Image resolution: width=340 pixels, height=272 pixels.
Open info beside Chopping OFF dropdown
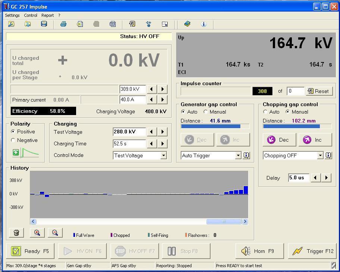pos(328,155)
